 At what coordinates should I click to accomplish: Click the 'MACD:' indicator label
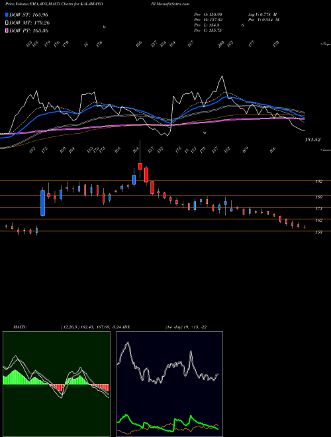click(20, 327)
